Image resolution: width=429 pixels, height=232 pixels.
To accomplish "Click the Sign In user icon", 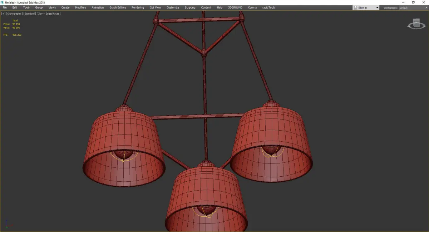I will (x=355, y=7).
